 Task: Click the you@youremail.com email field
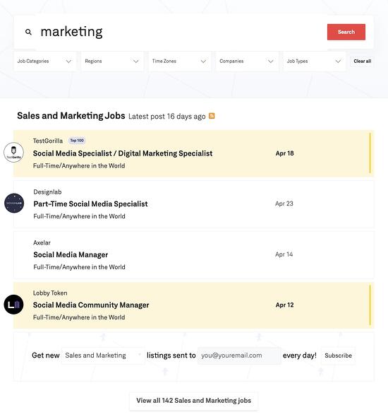(x=239, y=356)
